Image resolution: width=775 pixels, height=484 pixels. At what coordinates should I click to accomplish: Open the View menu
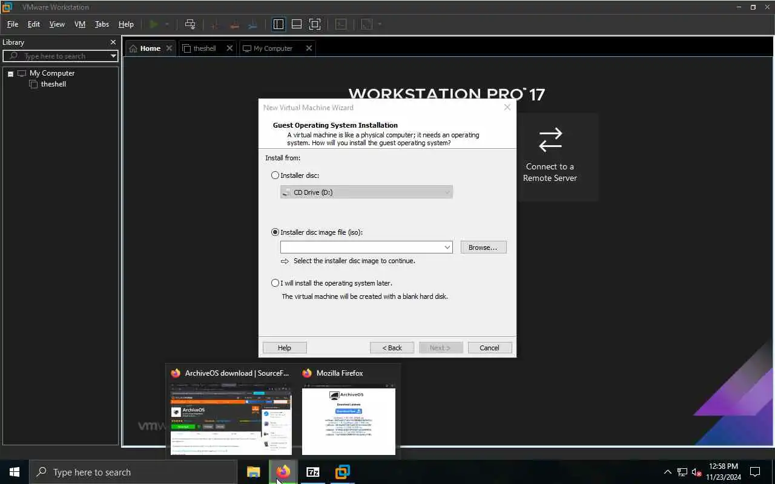pyautogui.click(x=57, y=24)
